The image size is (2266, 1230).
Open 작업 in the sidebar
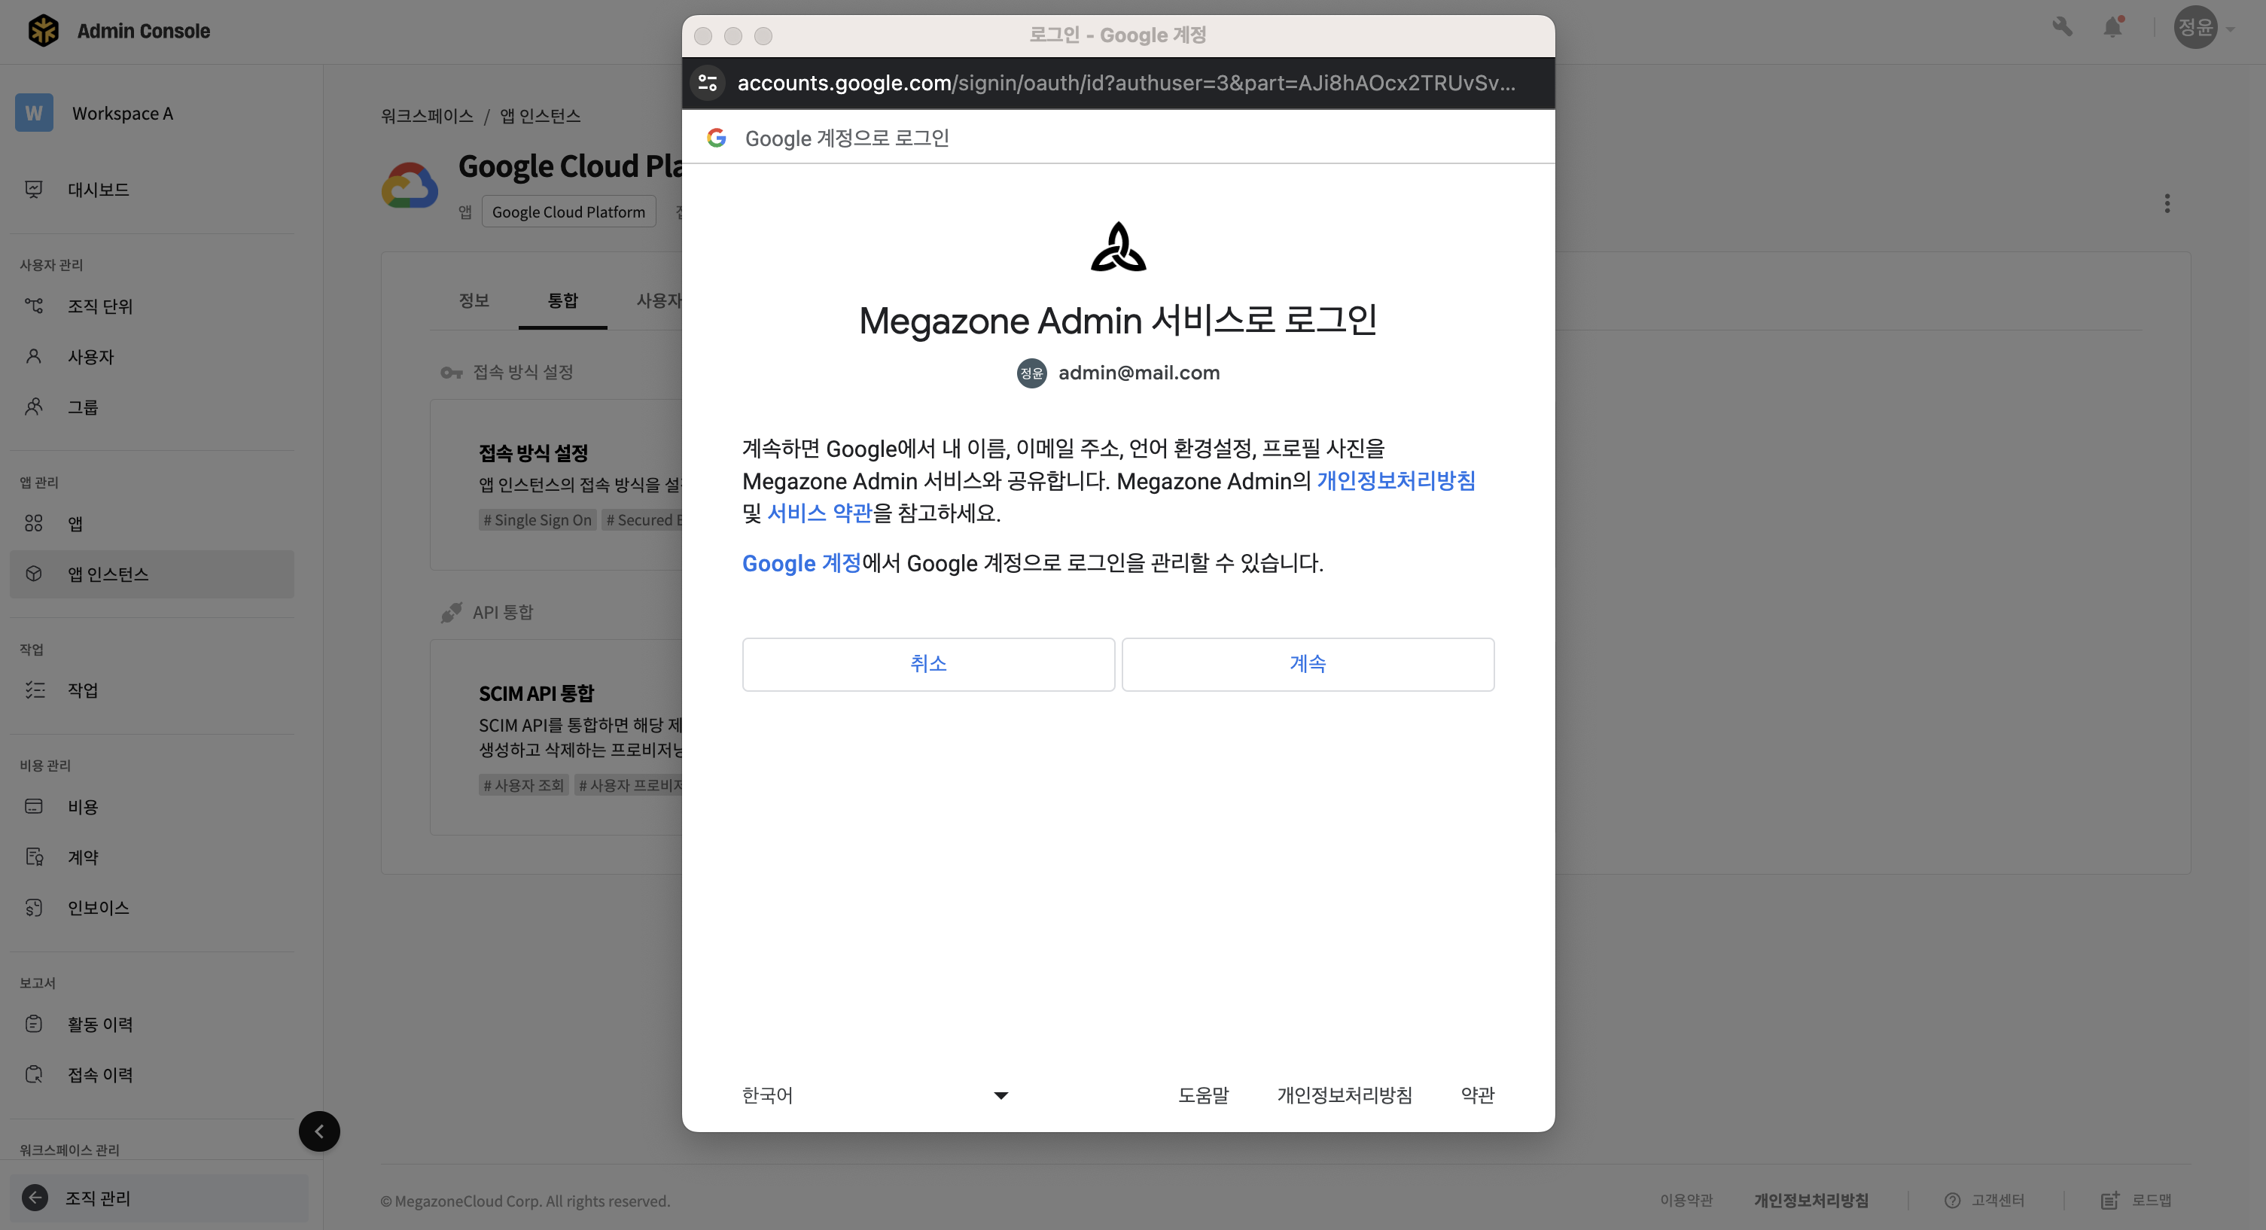point(152,691)
